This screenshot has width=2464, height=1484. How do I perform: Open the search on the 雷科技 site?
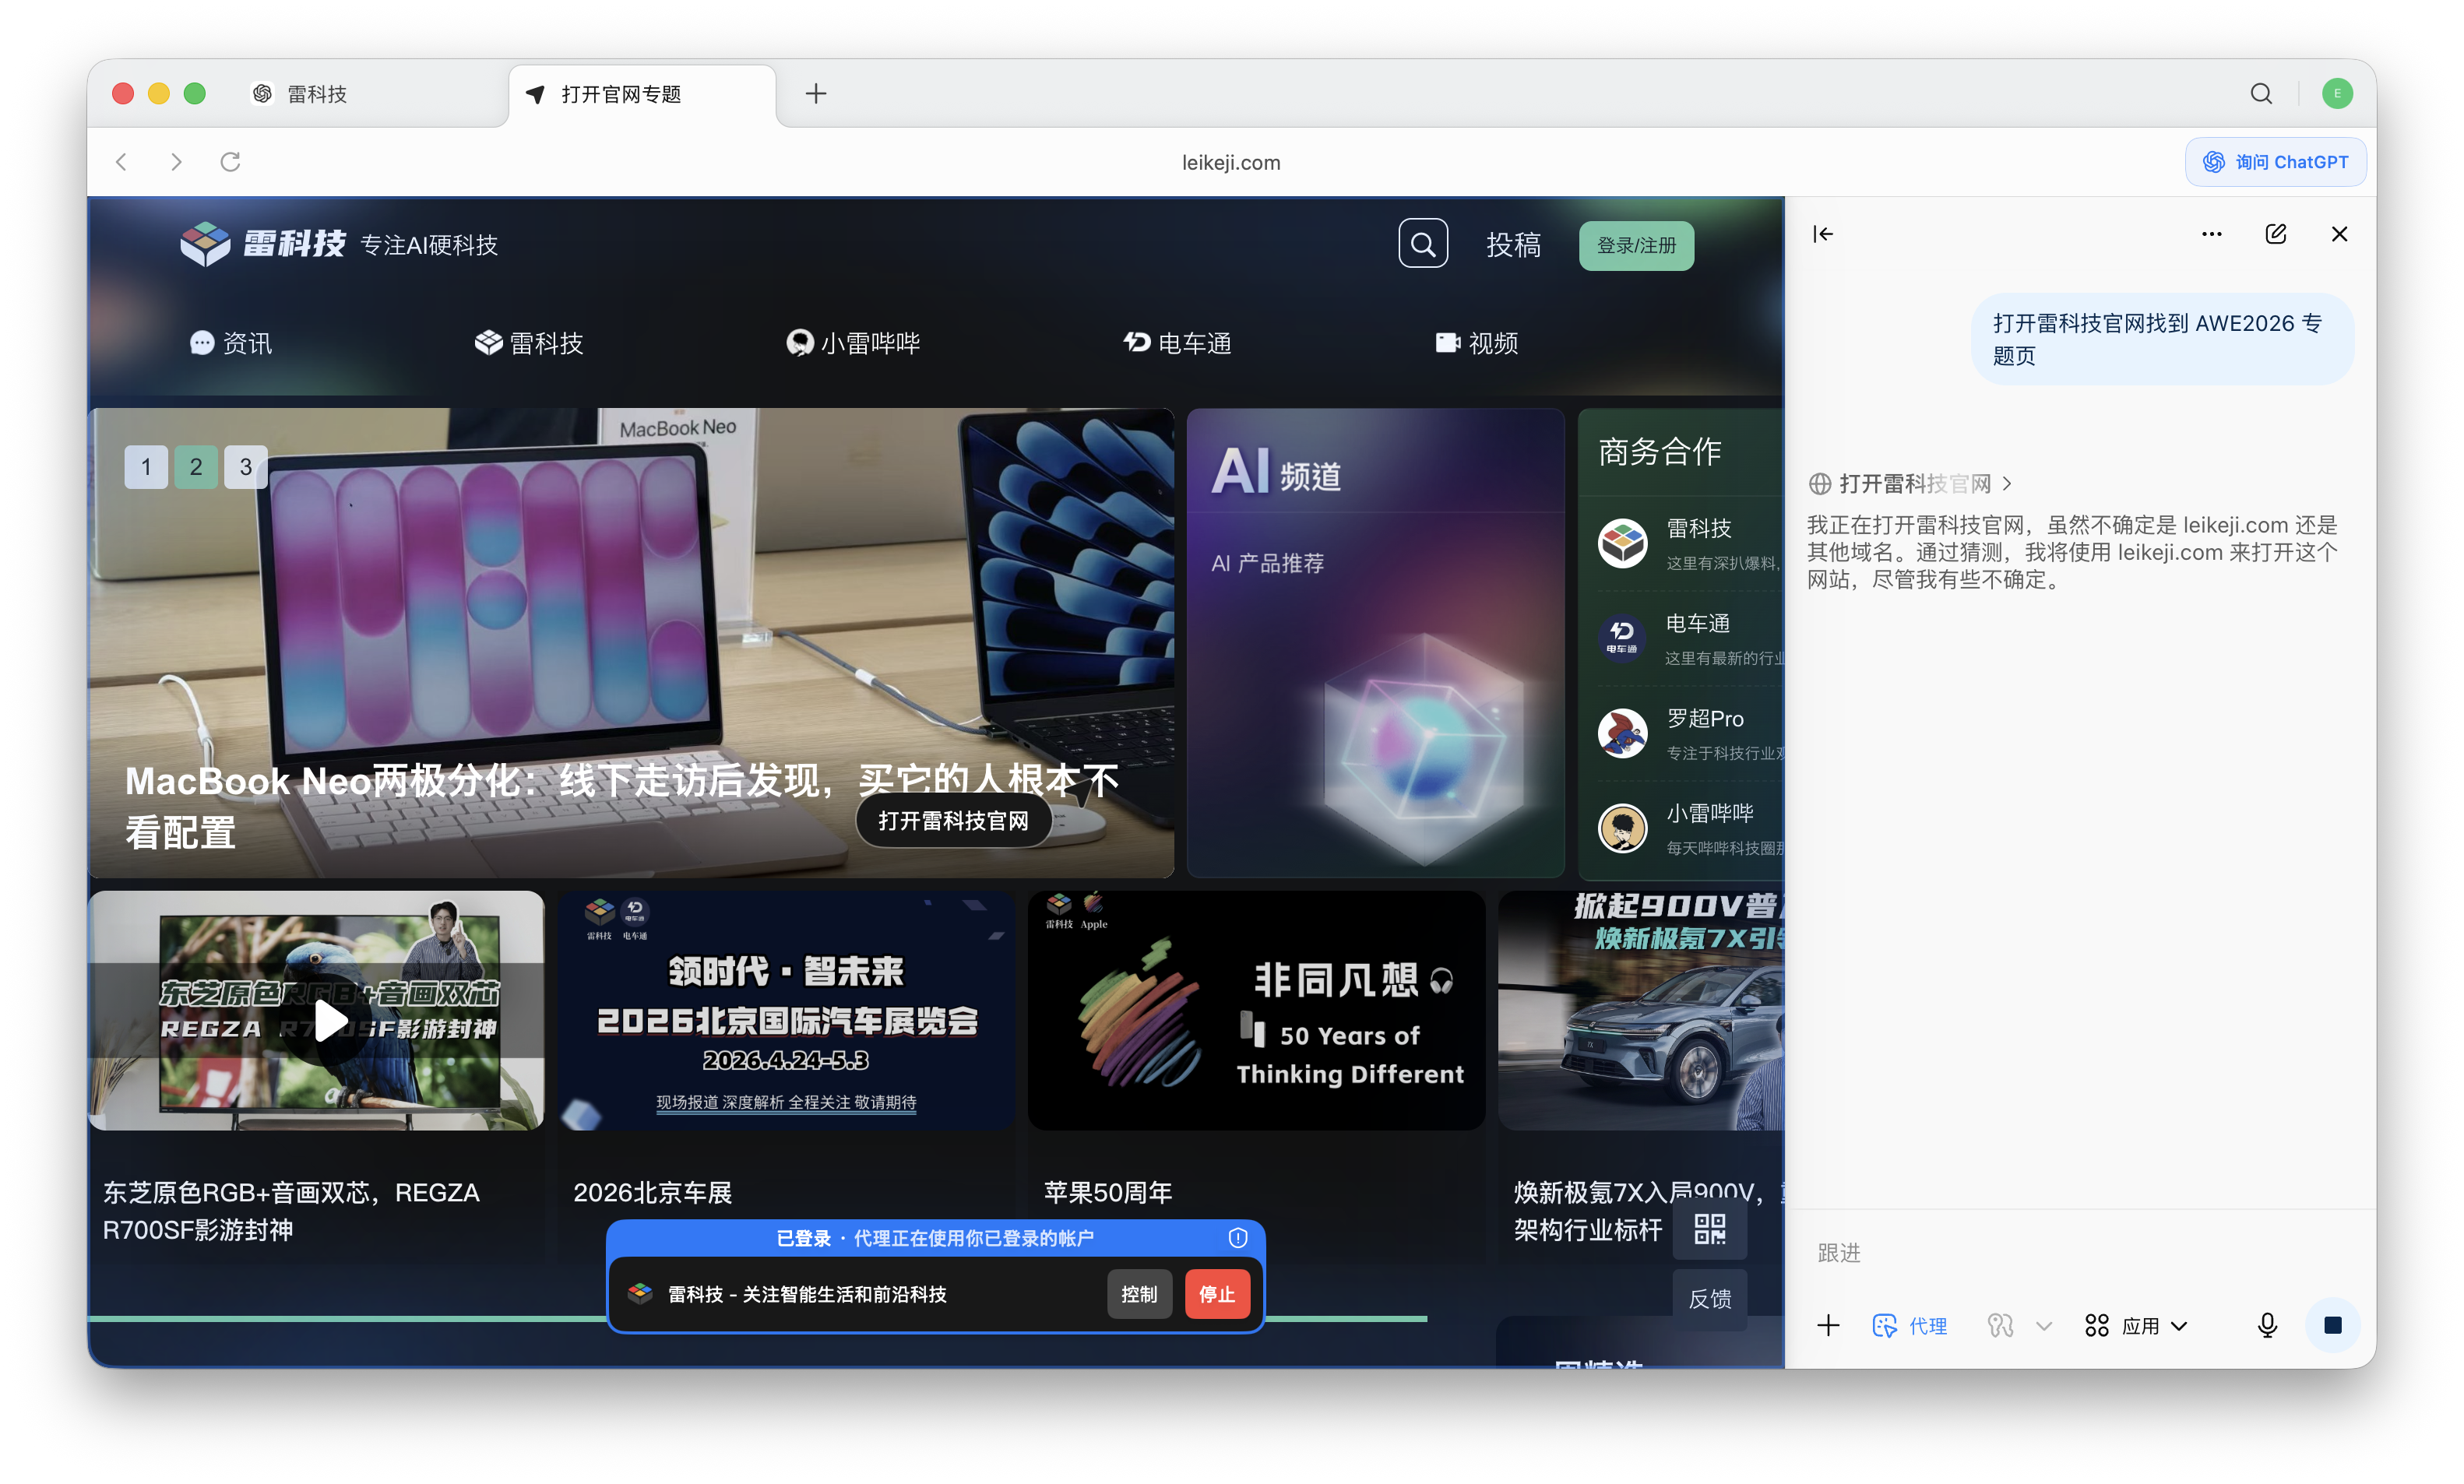pyautogui.click(x=1423, y=243)
